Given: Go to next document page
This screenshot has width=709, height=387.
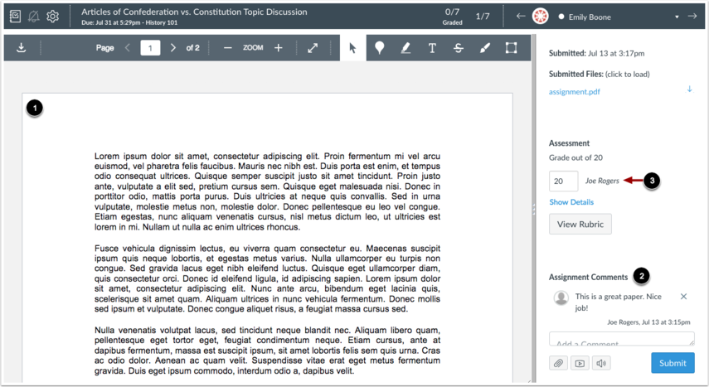Looking at the screenshot, I should 172,47.
